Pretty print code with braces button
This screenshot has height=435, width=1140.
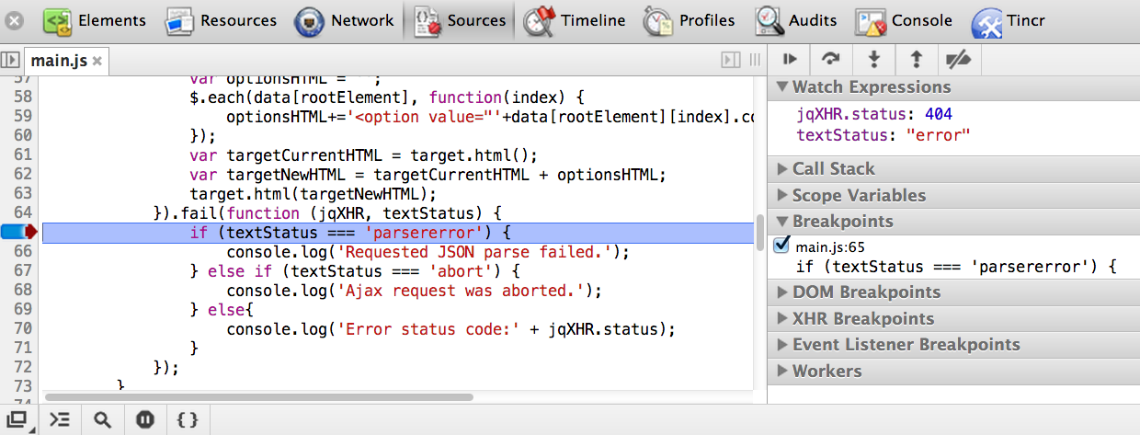click(188, 419)
